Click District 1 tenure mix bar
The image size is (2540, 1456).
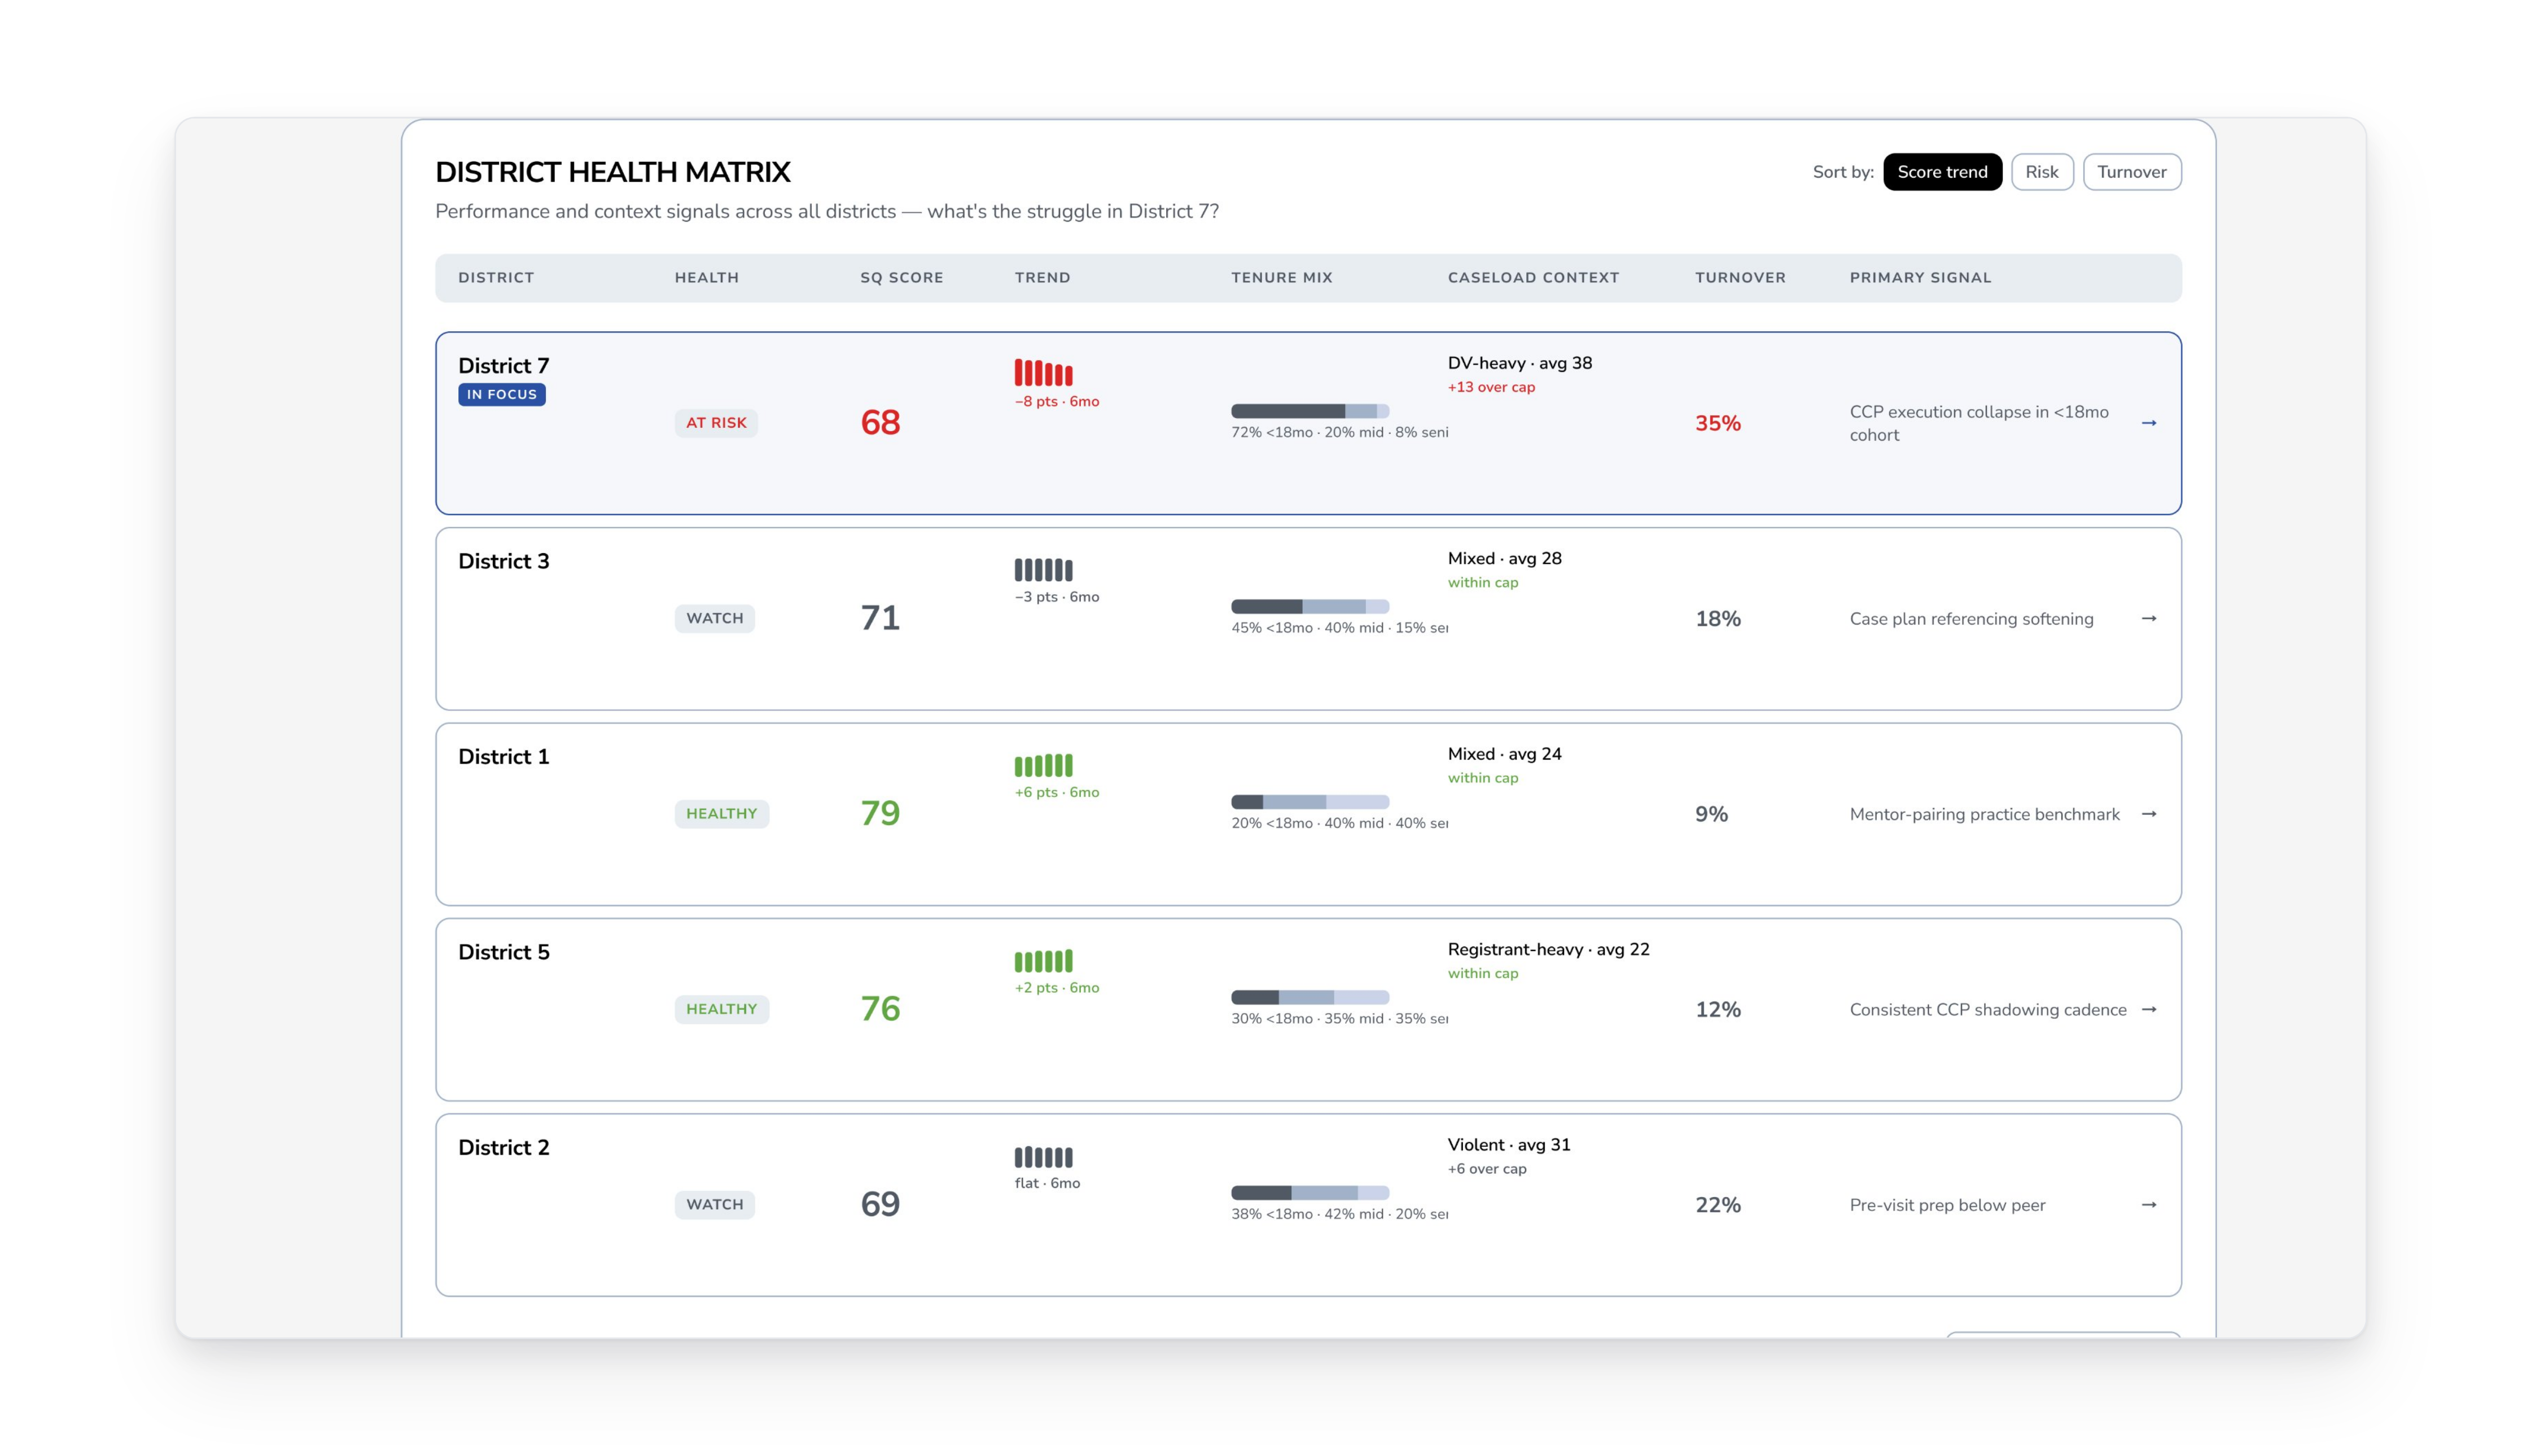coord(1310,802)
